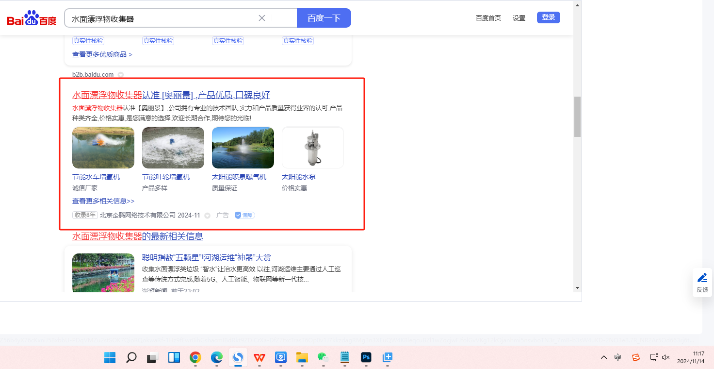Click the Baidu logo
The image size is (714, 369).
[32, 18]
